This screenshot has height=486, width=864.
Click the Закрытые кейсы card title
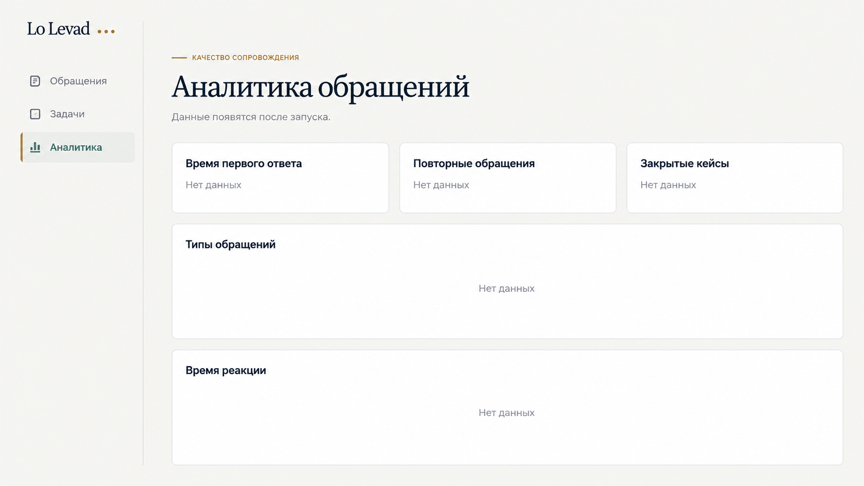[x=685, y=164]
